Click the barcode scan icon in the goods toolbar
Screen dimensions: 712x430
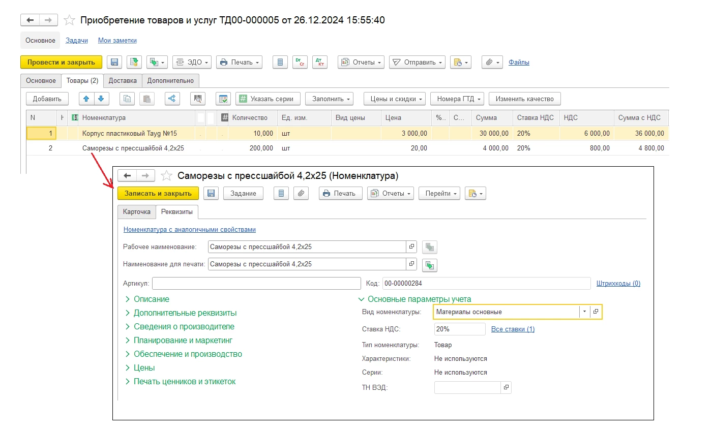pyautogui.click(x=197, y=99)
